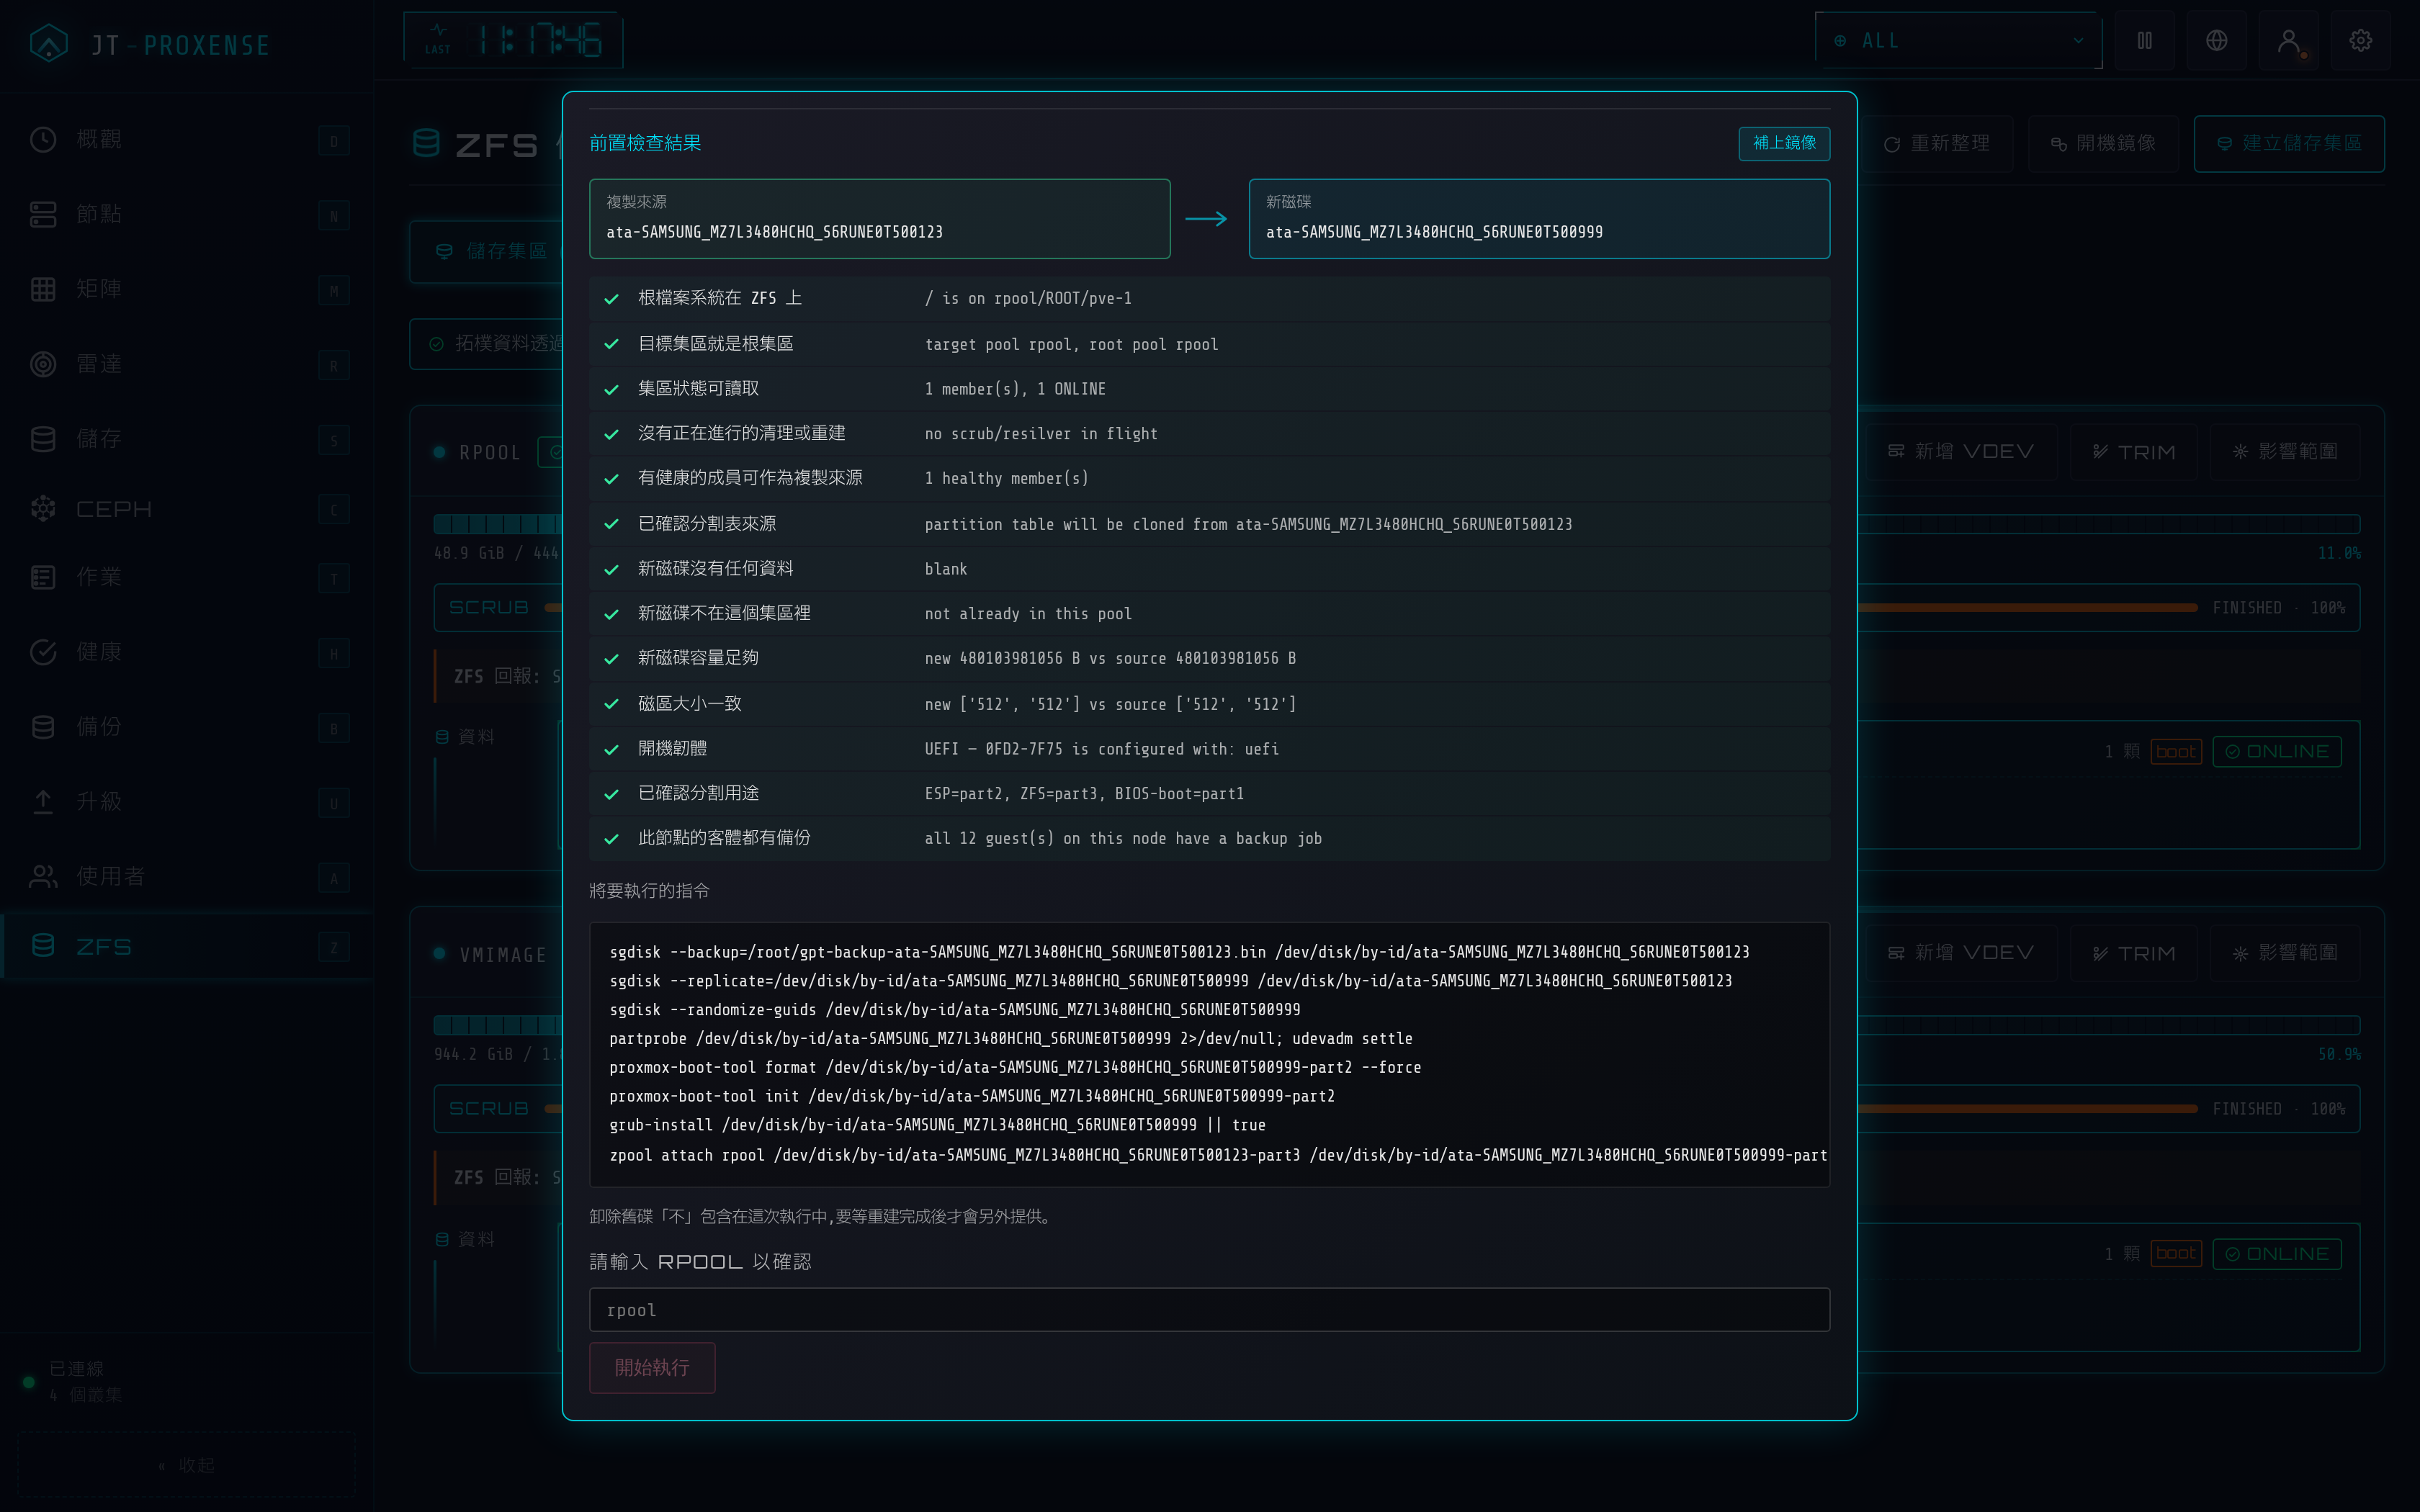Collapse the sidebar with 收起
Image resolution: width=2420 pixels, height=1512 pixels.
pyautogui.click(x=187, y=1465)
